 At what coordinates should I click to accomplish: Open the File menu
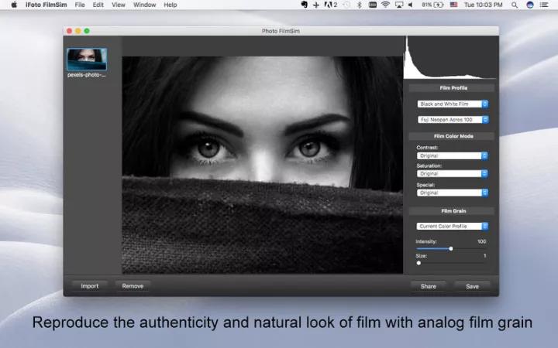(x=80, y=5)
